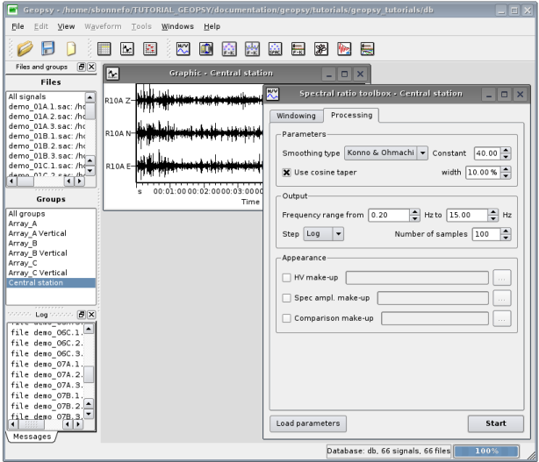The height and width of the screenshot is (462, 539).
Task: Open the Table viewer toolbar icon
Action: coord(104,49)
